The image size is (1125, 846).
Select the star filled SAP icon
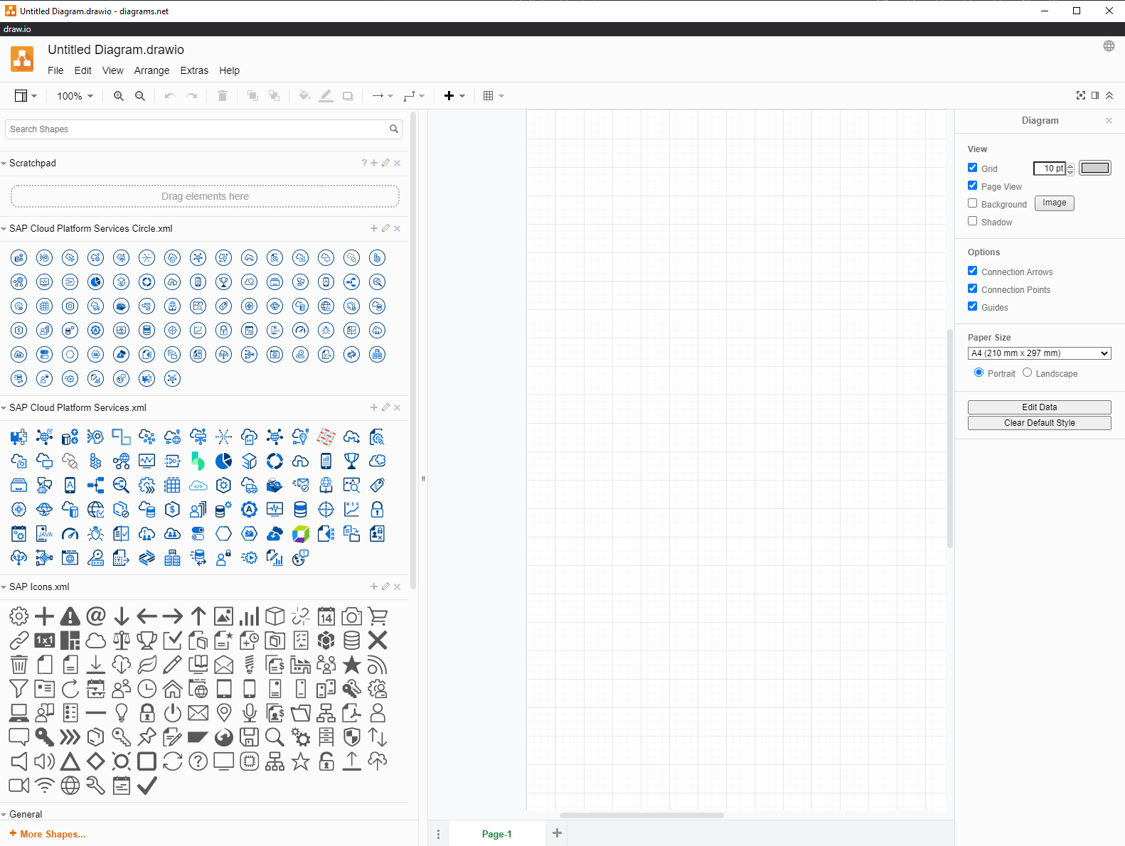[351, 665]
